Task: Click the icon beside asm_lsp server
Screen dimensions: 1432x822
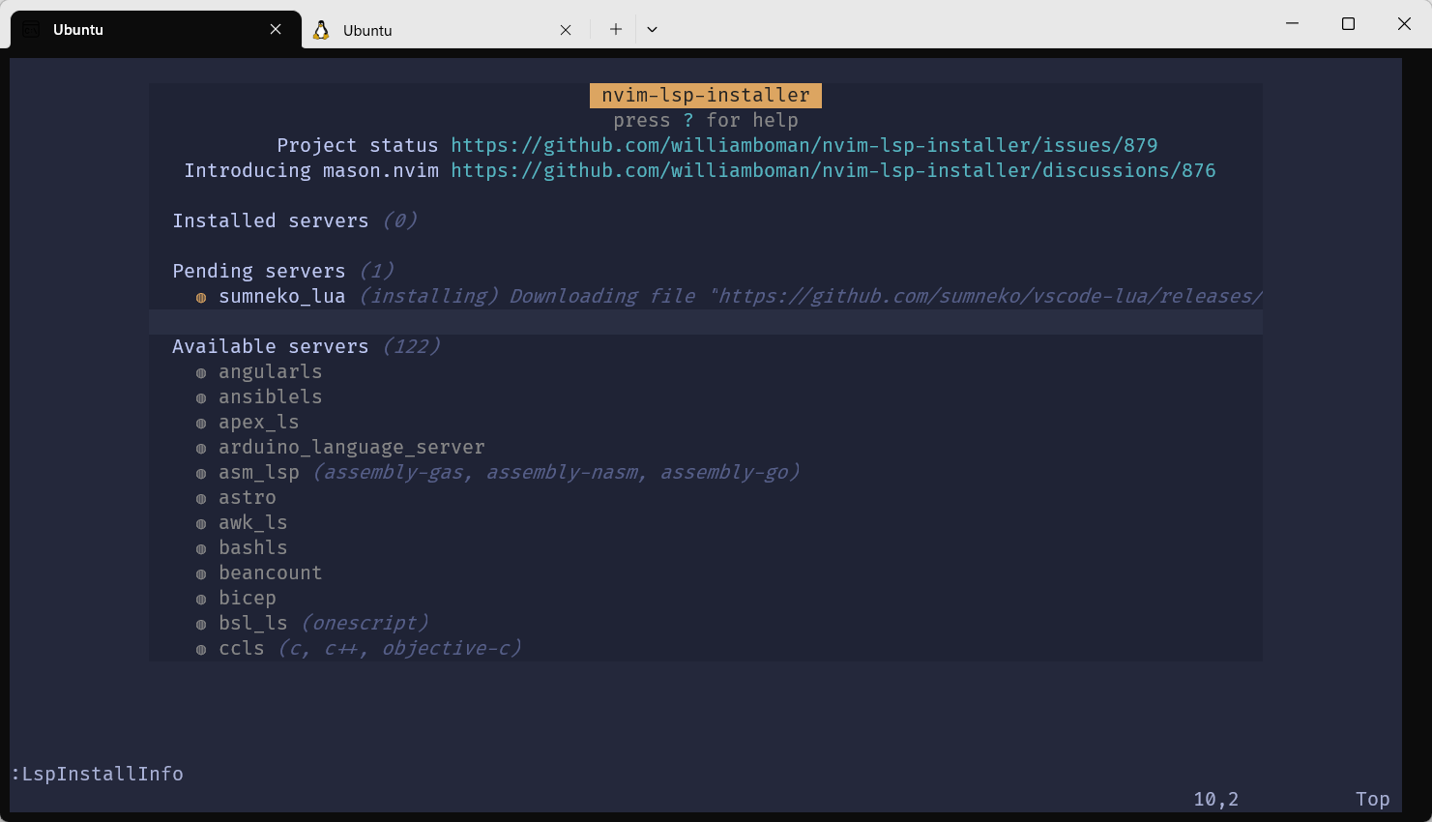Action: click(200, 472)
